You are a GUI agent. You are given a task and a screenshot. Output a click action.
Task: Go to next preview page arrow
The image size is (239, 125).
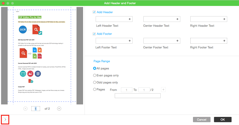(x=59, y=109)
